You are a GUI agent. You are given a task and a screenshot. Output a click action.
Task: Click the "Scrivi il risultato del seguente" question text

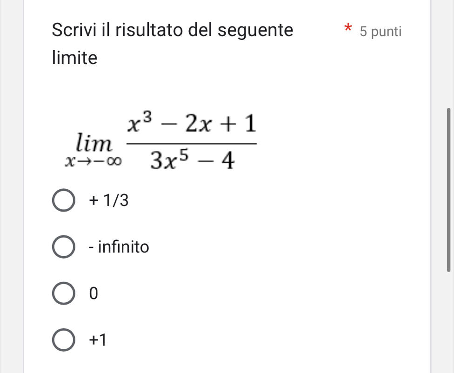coord(173,31)
